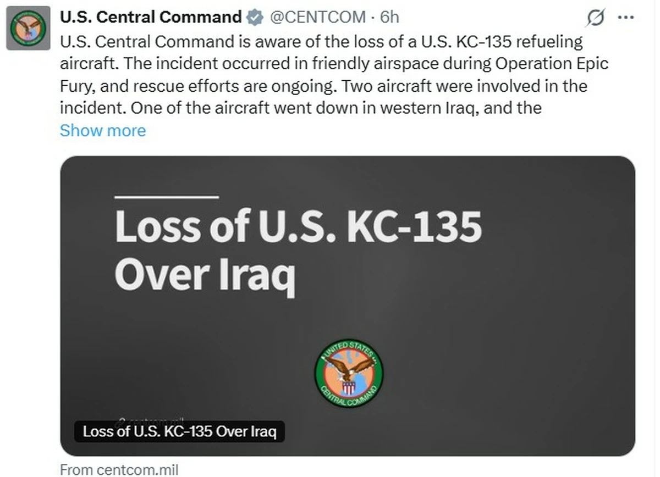660x477 pixels.
Task: Visit the From centcom.mil source link
Action: tap(119, 470)
